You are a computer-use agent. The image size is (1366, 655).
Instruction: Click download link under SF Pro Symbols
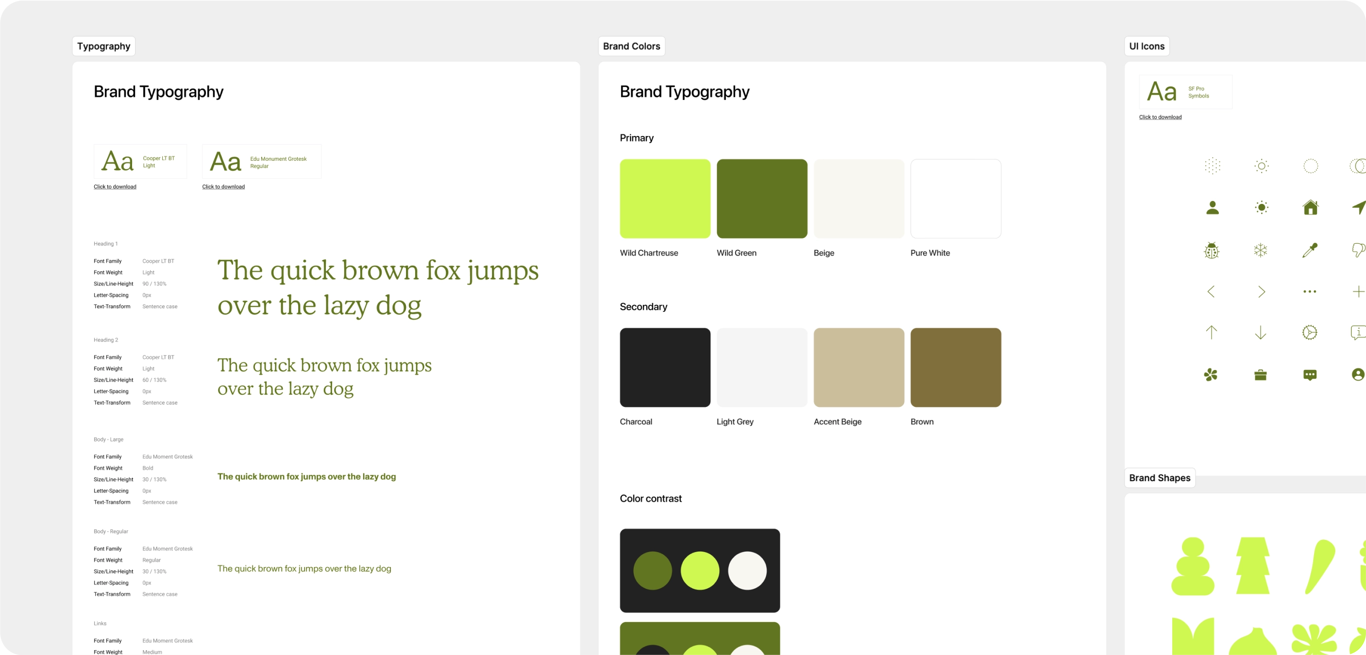coord(1160,117)
